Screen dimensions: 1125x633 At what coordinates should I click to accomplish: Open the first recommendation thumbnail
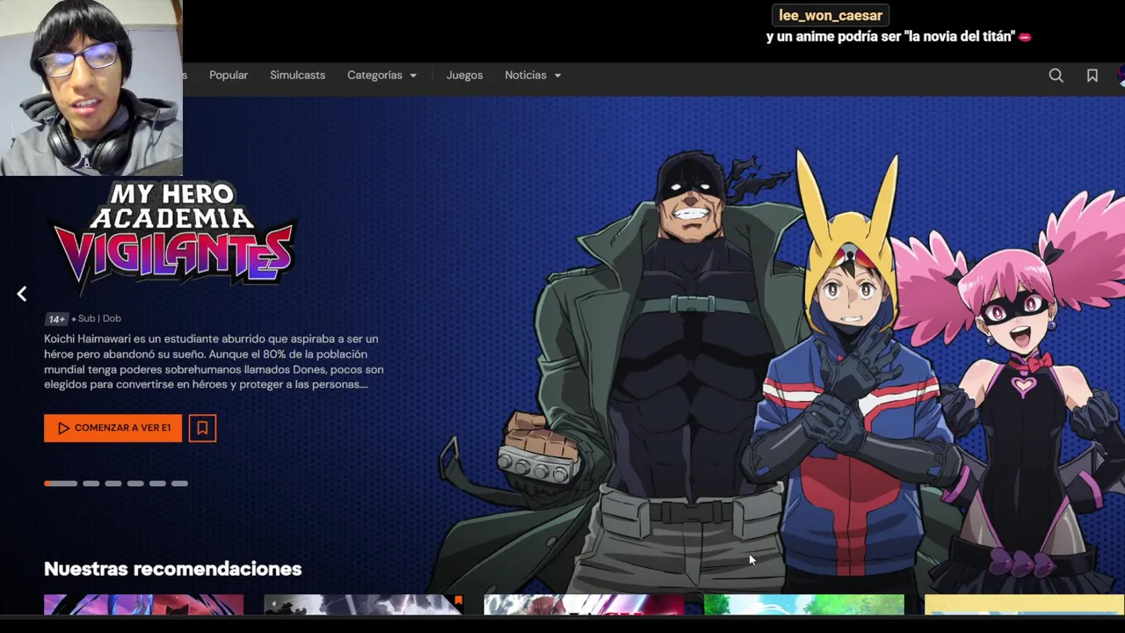[x=144, y=604]
